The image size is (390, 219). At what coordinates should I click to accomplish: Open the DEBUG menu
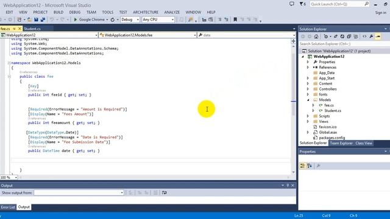pyautogui.click(x=74, y=12)
